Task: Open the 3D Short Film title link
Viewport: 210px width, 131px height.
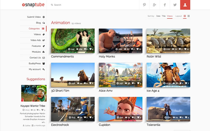Action: 60,91
